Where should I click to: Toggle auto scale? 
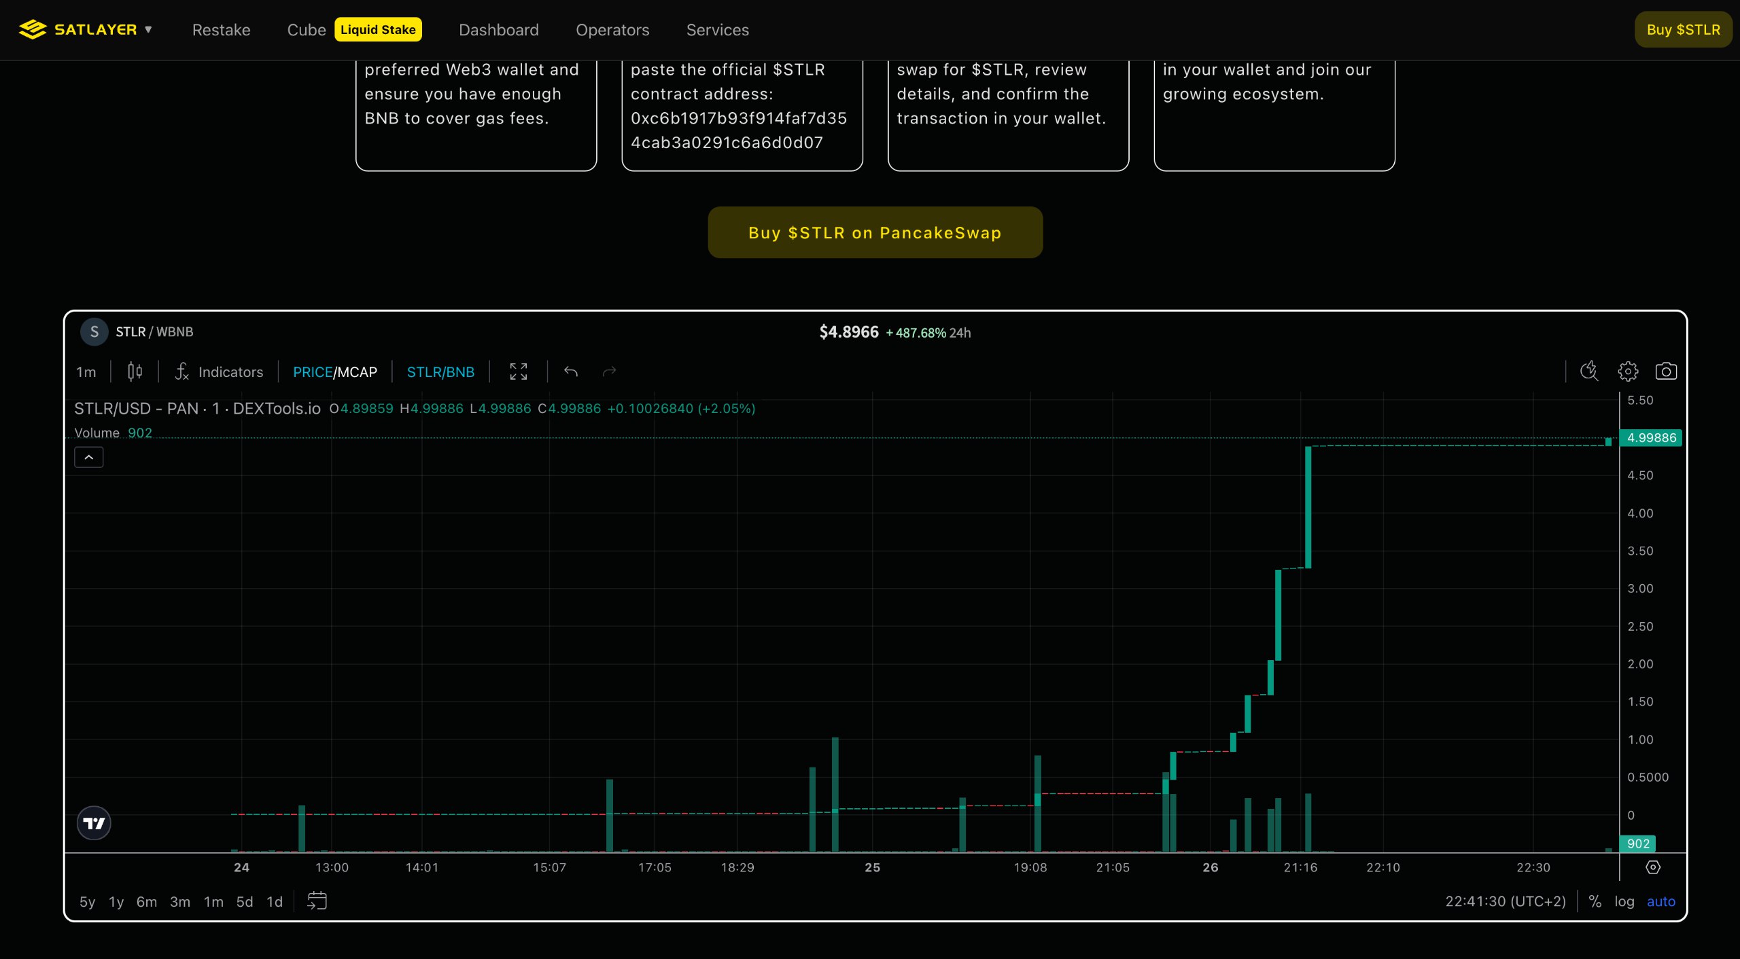click(x=1660, y=901)
